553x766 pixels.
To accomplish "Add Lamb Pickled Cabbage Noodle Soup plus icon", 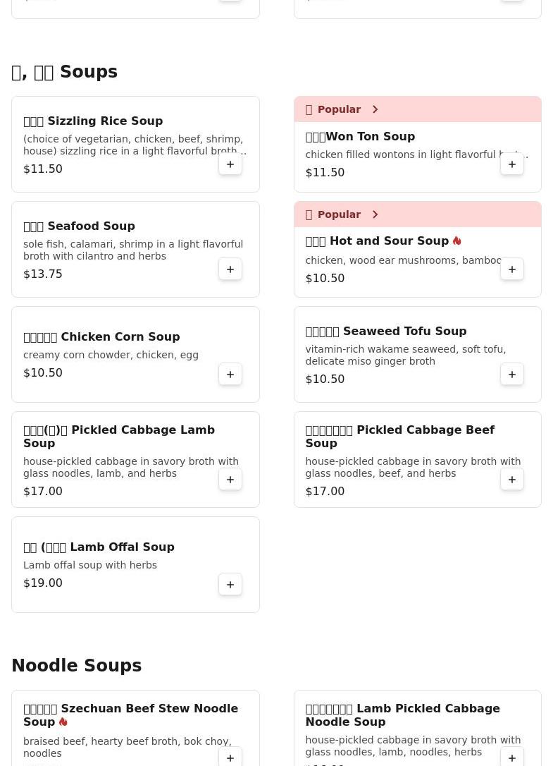I will (x=511, y=758).
